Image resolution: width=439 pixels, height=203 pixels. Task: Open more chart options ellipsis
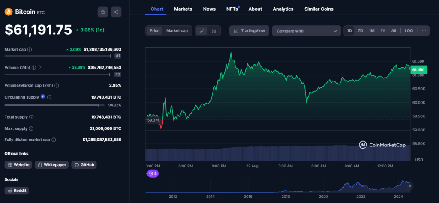pyautogui.click(x=424, y=31)
